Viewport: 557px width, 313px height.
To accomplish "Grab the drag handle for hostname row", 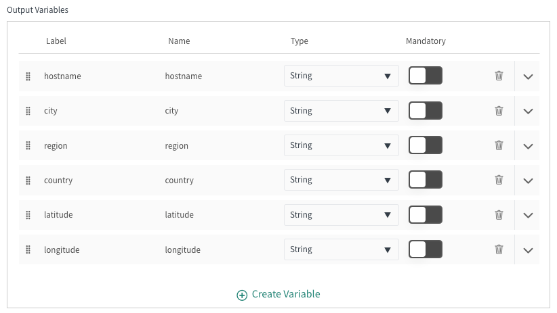I will tap(28, 76).
